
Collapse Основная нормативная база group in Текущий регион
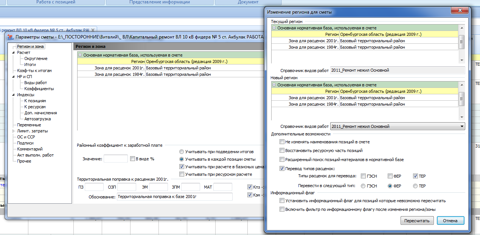coord(274,28)
